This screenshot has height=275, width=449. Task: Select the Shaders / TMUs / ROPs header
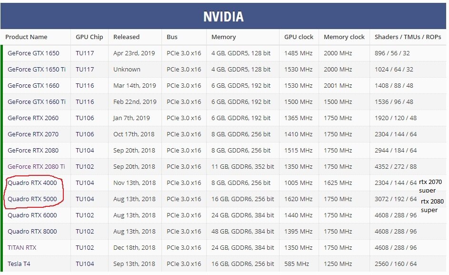408,37
